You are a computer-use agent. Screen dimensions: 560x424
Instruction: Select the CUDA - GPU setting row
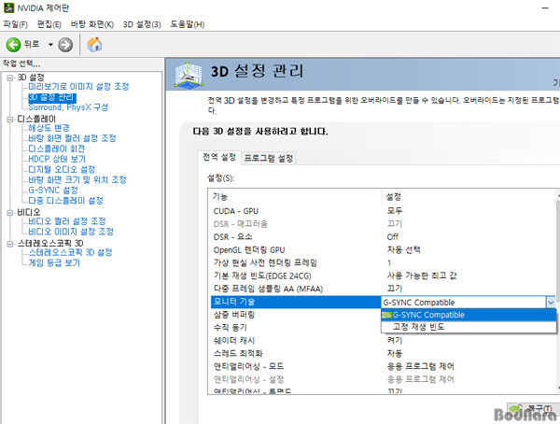pos(382,211)
